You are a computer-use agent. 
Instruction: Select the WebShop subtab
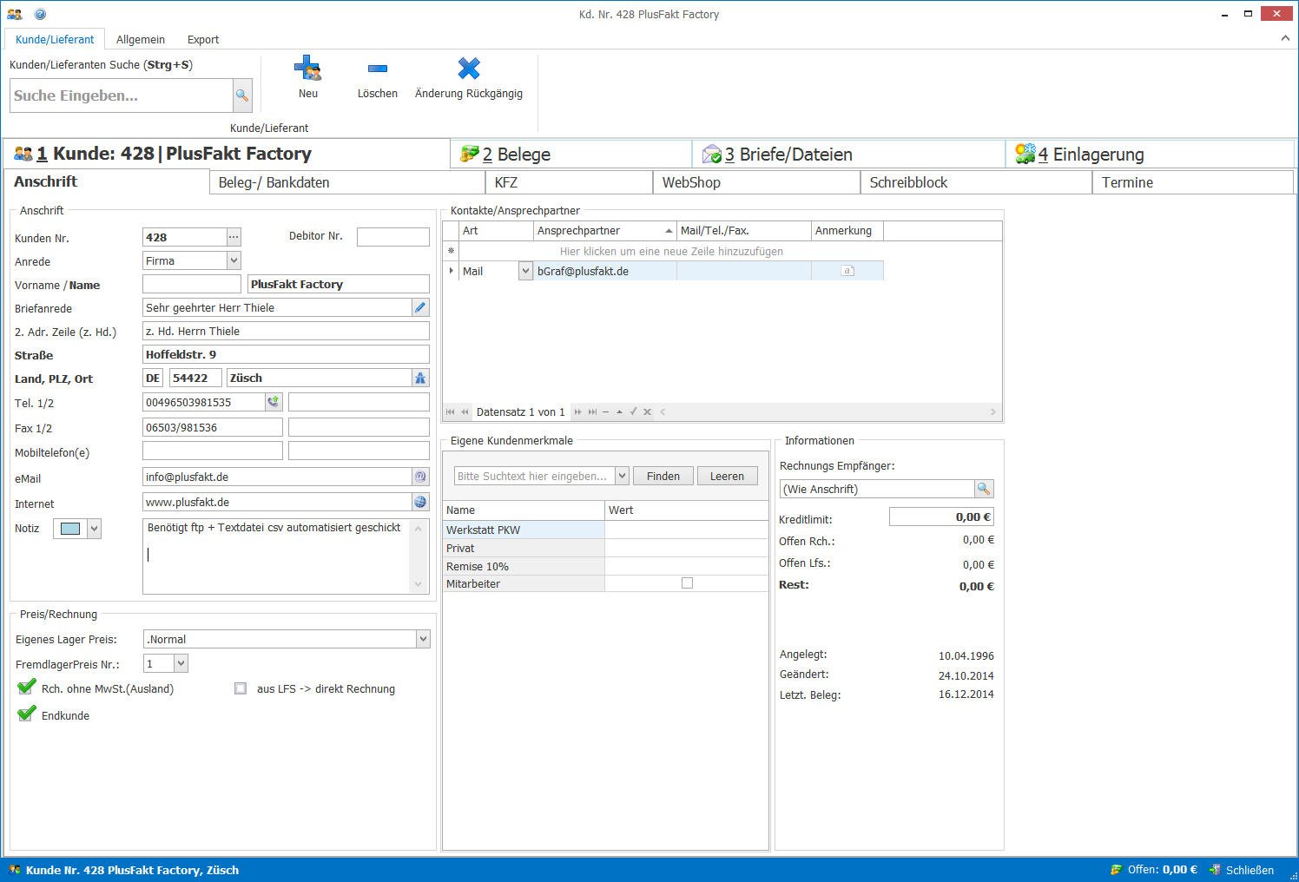(756, 182)
